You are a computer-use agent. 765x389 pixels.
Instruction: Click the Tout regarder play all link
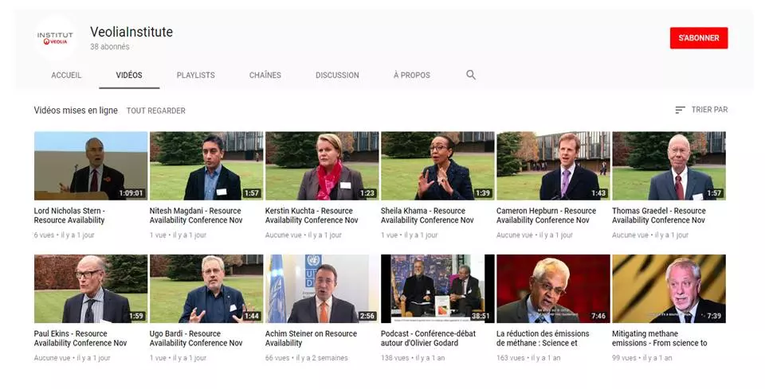point(156,111)
